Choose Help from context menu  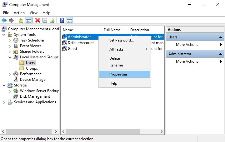click(125, 83)
